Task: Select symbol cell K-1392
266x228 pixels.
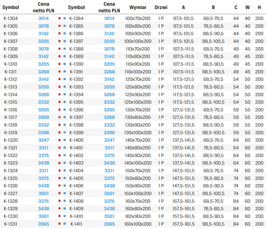Action: pos(76,79)
